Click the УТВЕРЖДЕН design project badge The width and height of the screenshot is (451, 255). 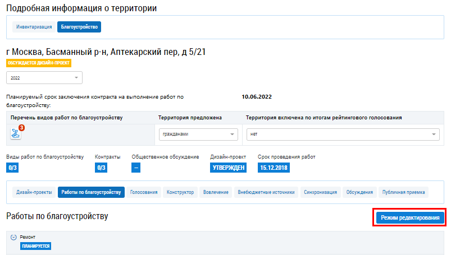coord(228,168)
